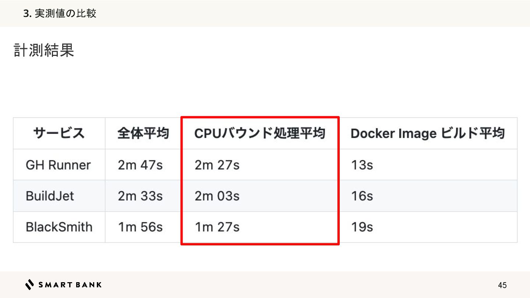Click the 計測結果 slide title
The image size is (530, 298).
pos(44,50)
